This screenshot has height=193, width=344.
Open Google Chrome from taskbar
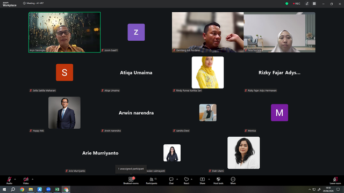(x=22, y=189)
